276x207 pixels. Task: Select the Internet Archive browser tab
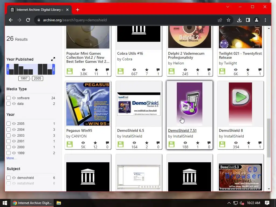coord(39,10)
